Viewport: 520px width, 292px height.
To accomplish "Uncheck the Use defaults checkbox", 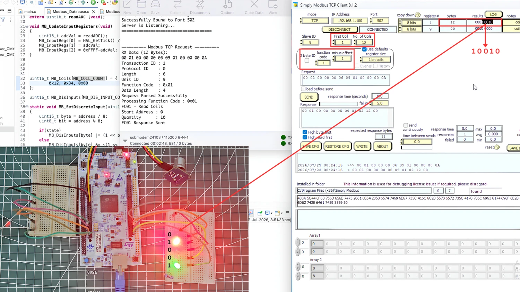I will point(364,49).
